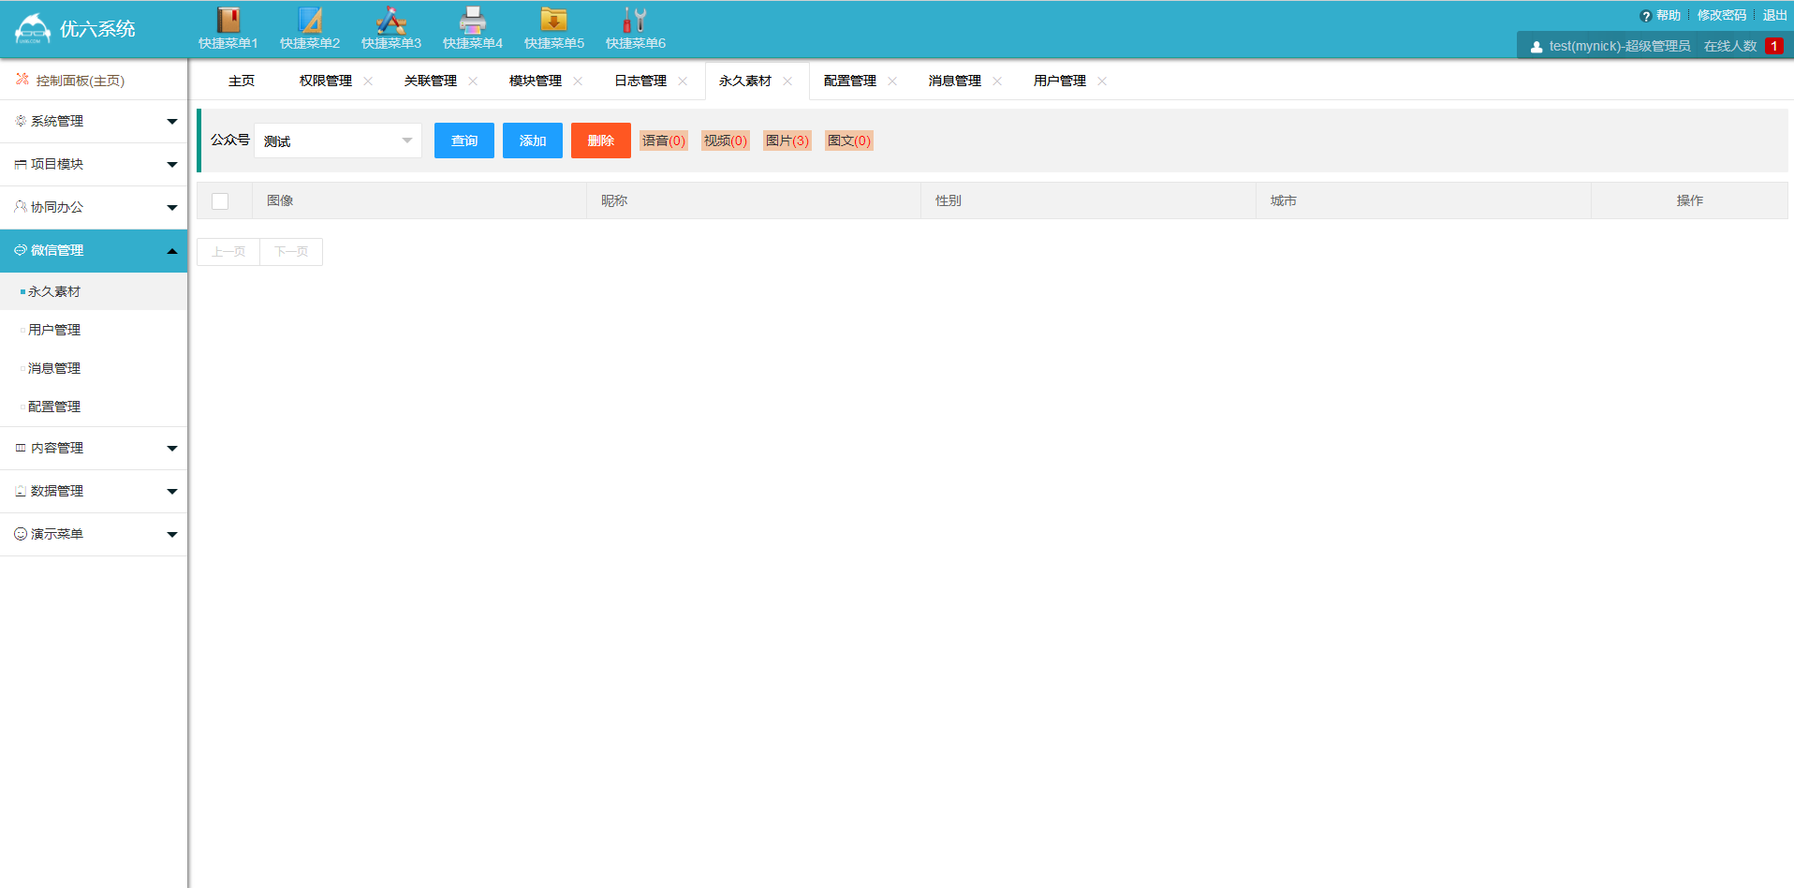The image size is (1794, 888).
Task: Open the 公众号 dropdown showing 测试
Action: point(338,141)
